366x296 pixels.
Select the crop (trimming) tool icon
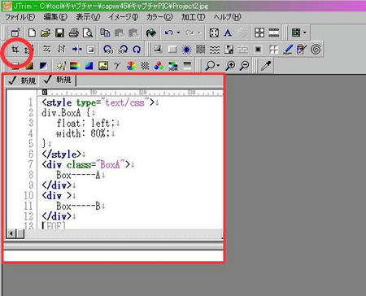point(15,50)
